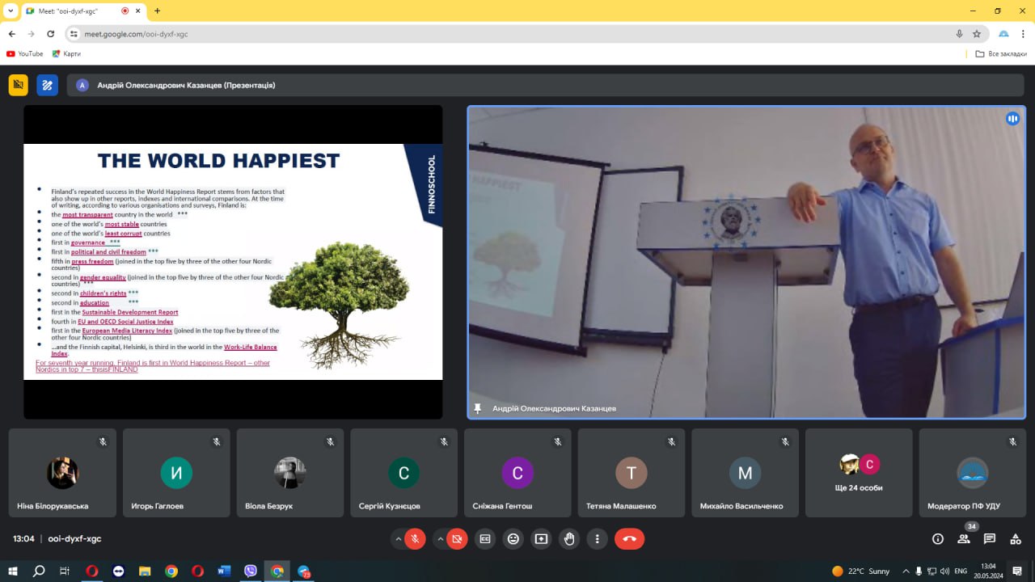Screen dimensions: 1035x582
Task: Raise hand in the meeting
Action: 569,538
